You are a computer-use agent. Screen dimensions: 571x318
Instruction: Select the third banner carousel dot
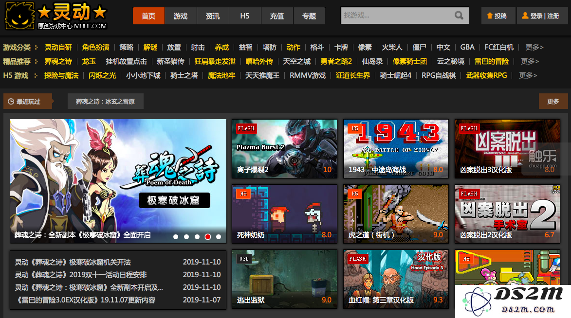[197, 237]
